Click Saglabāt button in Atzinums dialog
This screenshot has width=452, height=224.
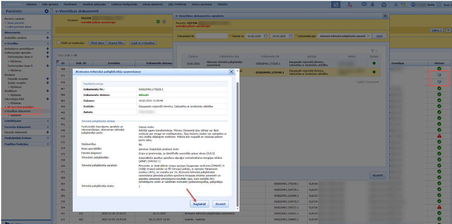pos(199,204)
